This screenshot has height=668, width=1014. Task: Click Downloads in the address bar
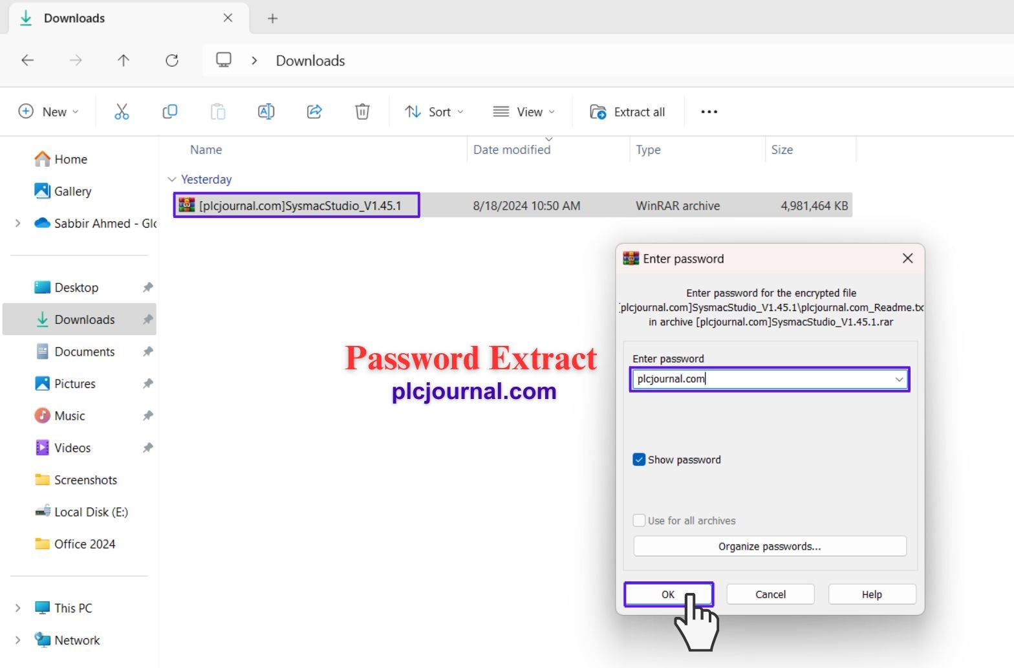point(310,60)
